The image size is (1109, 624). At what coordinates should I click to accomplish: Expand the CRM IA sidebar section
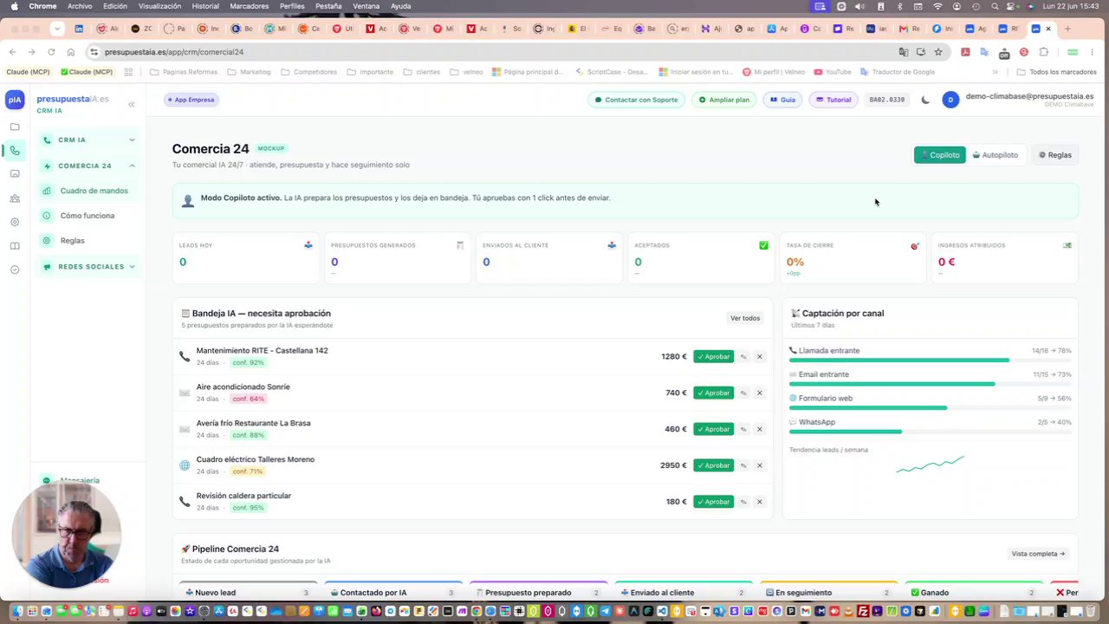[x=88, y=140]
